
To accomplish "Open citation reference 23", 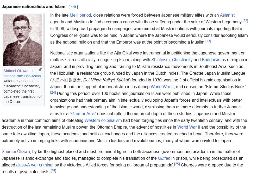I will click(x=208, y=41).
